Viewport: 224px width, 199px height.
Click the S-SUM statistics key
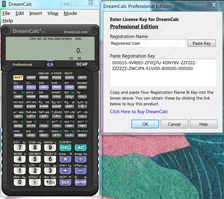click(x=31, y=107)
